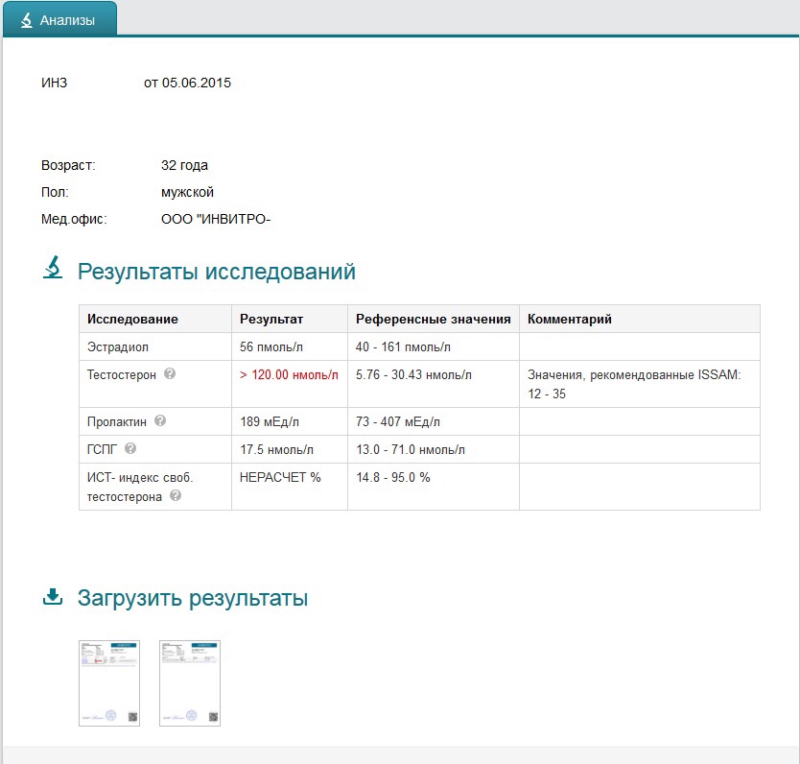Image resolution: width=800 pixels, height=764 pixels.
Task: Select the Результат column header
Action: pyautogui.click(x=271, y=319)
